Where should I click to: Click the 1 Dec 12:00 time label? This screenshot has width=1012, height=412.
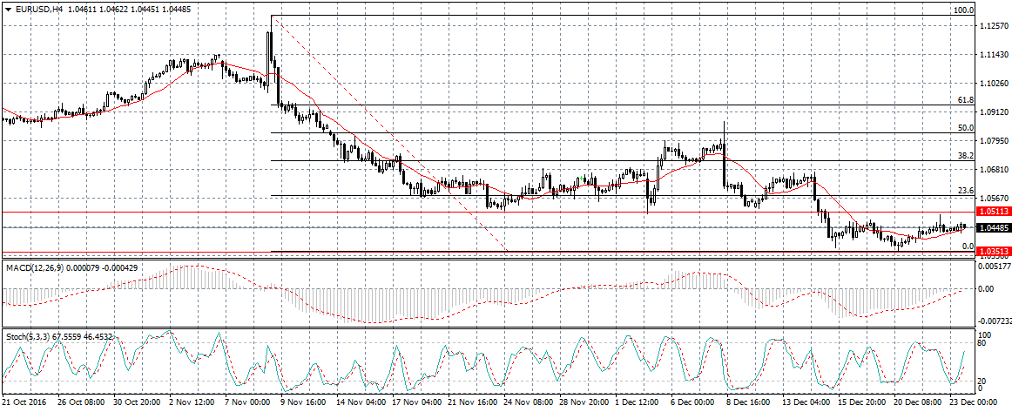[x=638, y=405]
